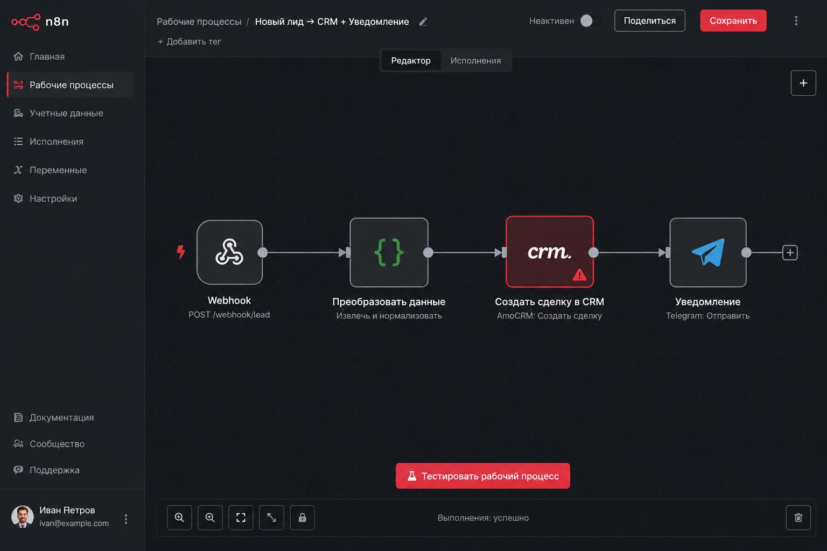Click the Уведомление node label

(708, 302)
